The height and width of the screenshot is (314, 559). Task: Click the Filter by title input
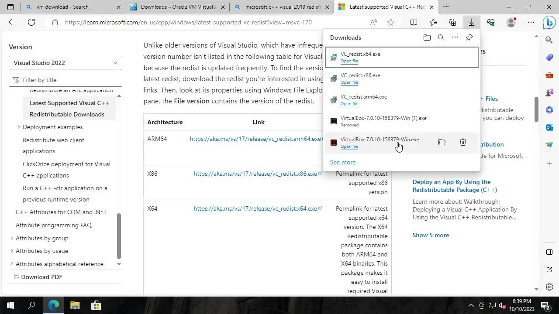pyautogui.click(x=66, y=80)
